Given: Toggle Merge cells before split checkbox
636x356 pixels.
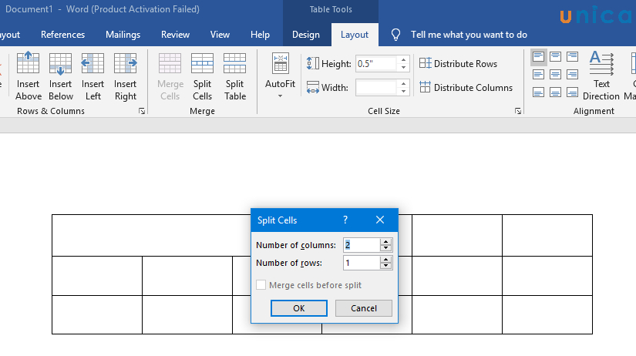Looking at the screenshot, I should click(x=261, y=285).
